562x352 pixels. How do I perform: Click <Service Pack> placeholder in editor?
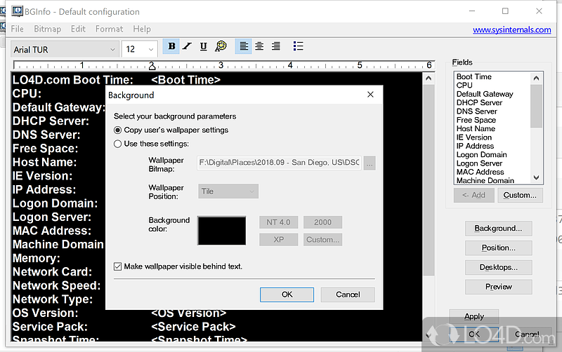coord(193,327)
